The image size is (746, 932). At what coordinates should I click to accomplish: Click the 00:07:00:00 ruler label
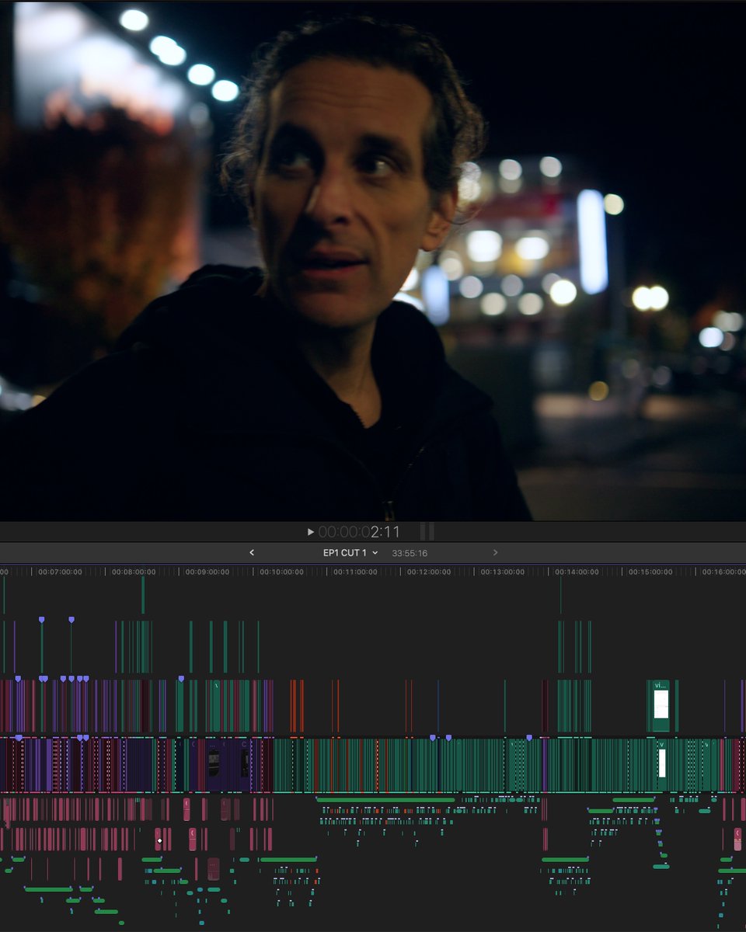point(61,572)
